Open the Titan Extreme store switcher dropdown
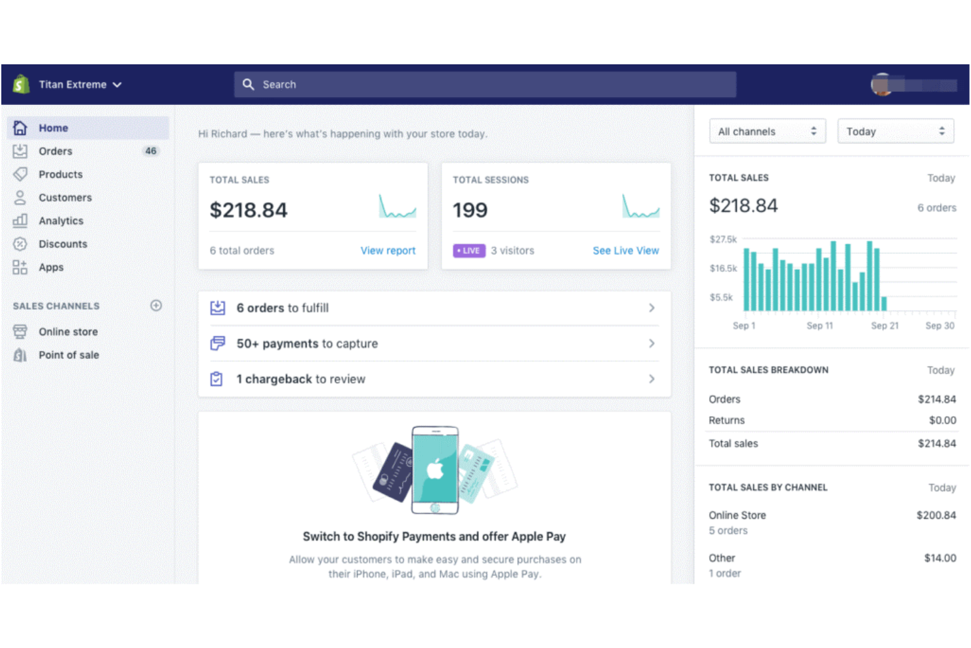 click(80, 84)
